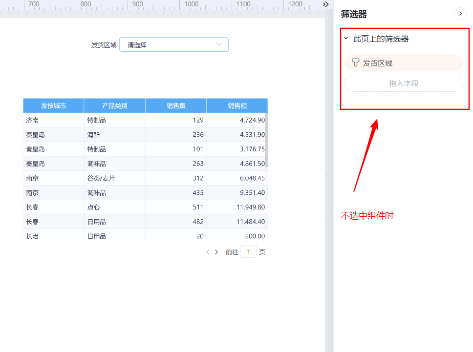Click sales amount 11,484.40
The image size is (473, 352).
tap(251, 222)
